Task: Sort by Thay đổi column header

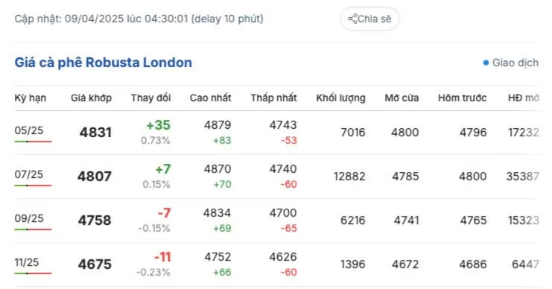Action: tap(150, 98)
